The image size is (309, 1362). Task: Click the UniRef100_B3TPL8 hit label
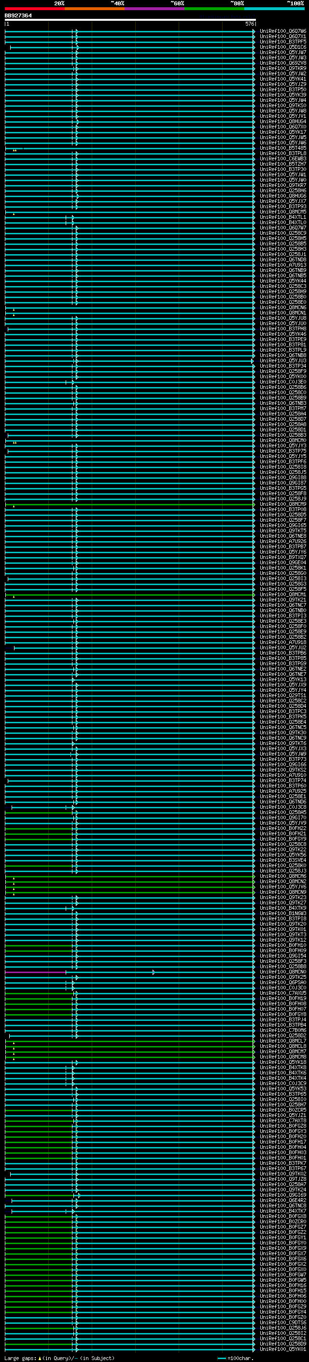click(283, 153)
